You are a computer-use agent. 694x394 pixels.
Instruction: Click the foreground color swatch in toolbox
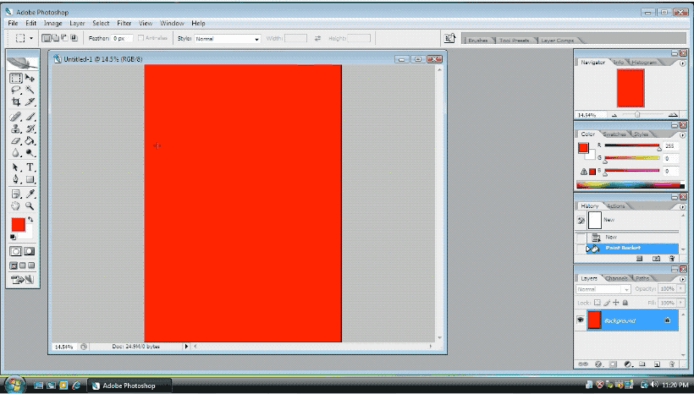point(18,224)
